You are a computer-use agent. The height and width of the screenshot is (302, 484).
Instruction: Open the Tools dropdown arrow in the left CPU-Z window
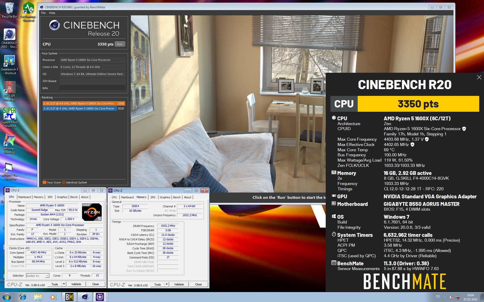pos(64,284)
